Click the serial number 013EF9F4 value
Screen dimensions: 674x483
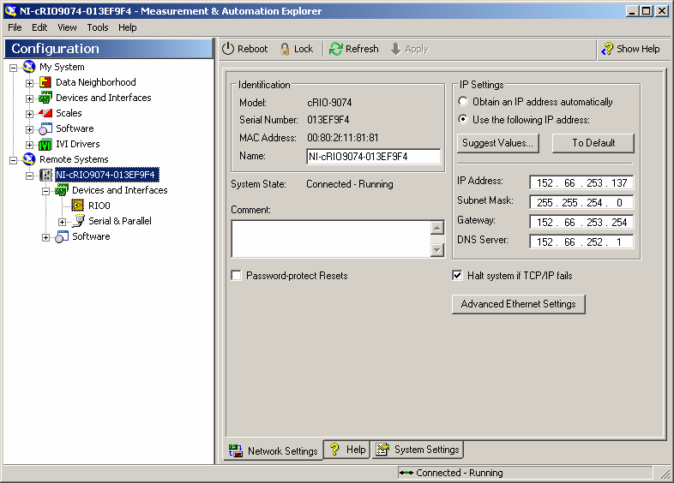point(328,120)
